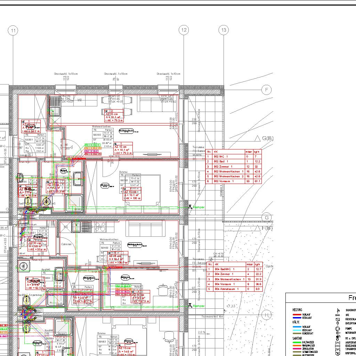This screenshot has height=356, width=356.
Task: Click the motor actuator symbol in legend
Action: [337, 333]
